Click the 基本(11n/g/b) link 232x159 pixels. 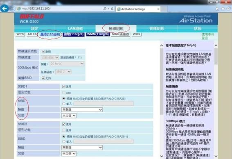tap(50, 34)
